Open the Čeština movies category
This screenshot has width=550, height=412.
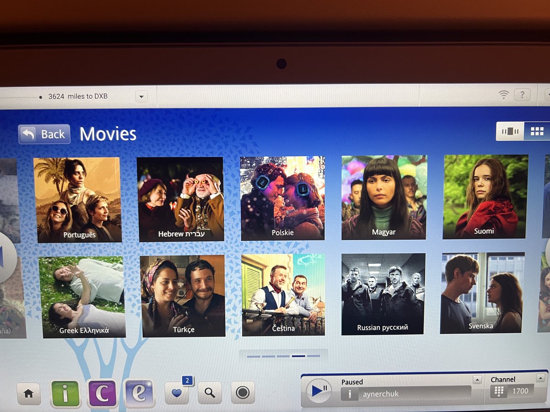tap(283, 295)
